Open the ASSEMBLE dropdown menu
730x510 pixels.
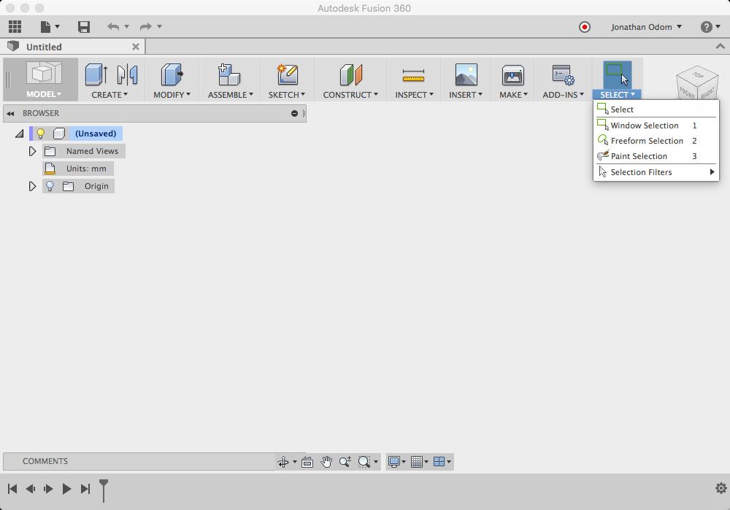231,94
